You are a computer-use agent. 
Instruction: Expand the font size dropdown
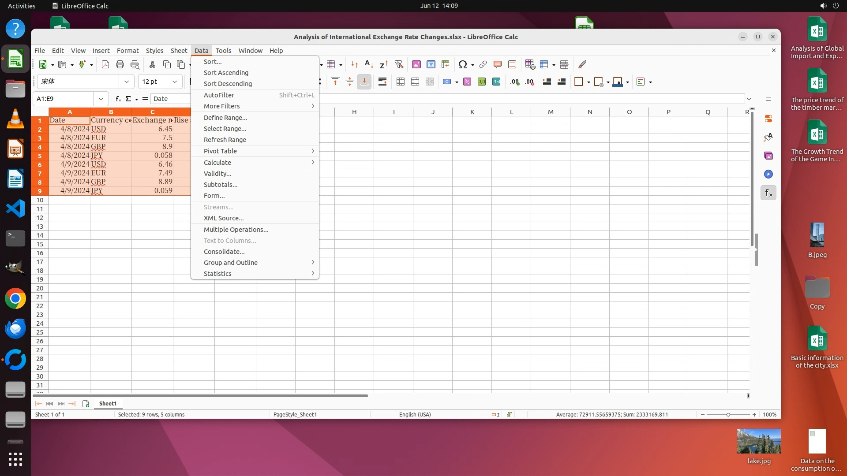coord(175,82)
